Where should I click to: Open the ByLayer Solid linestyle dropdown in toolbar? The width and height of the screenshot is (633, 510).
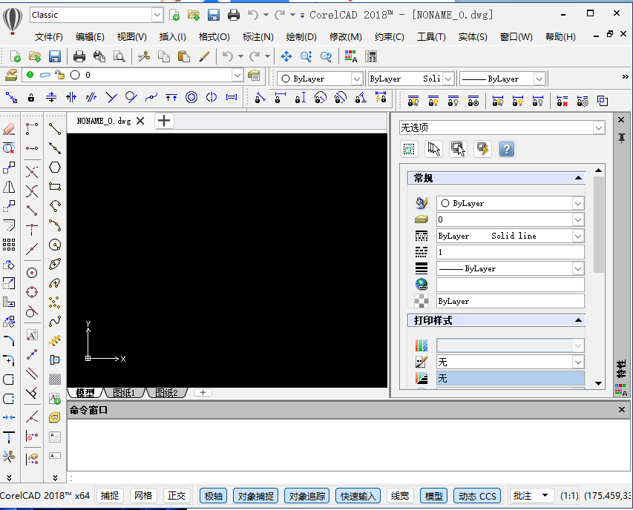pos(448,79)
